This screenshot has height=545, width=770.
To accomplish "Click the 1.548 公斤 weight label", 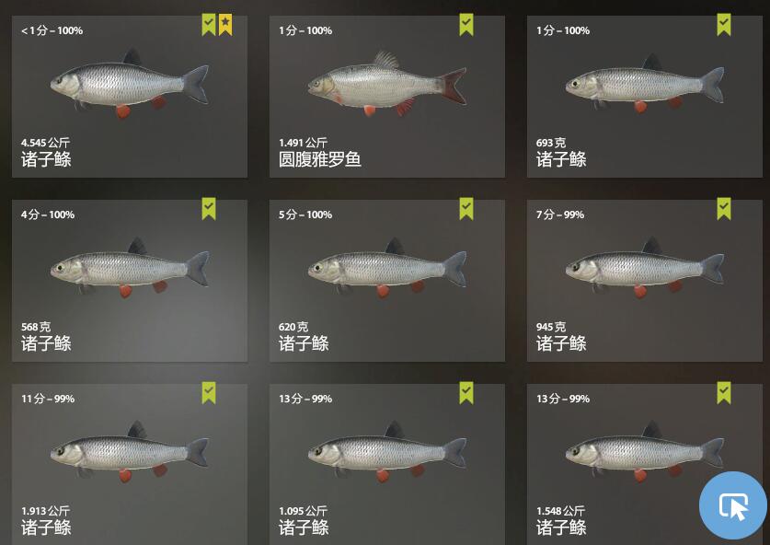I will coord(560,511).
